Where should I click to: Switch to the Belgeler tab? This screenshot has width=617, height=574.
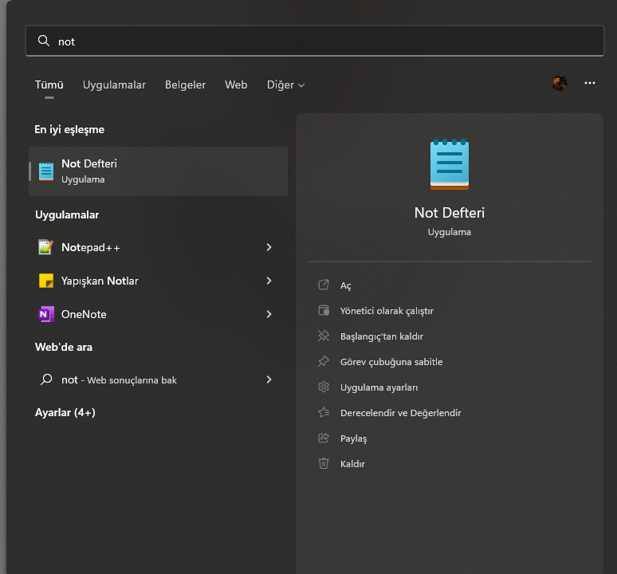coord(185,85)
